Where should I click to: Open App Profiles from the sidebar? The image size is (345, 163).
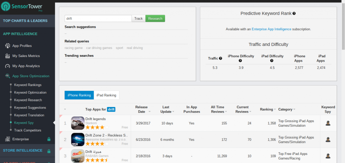22,46
